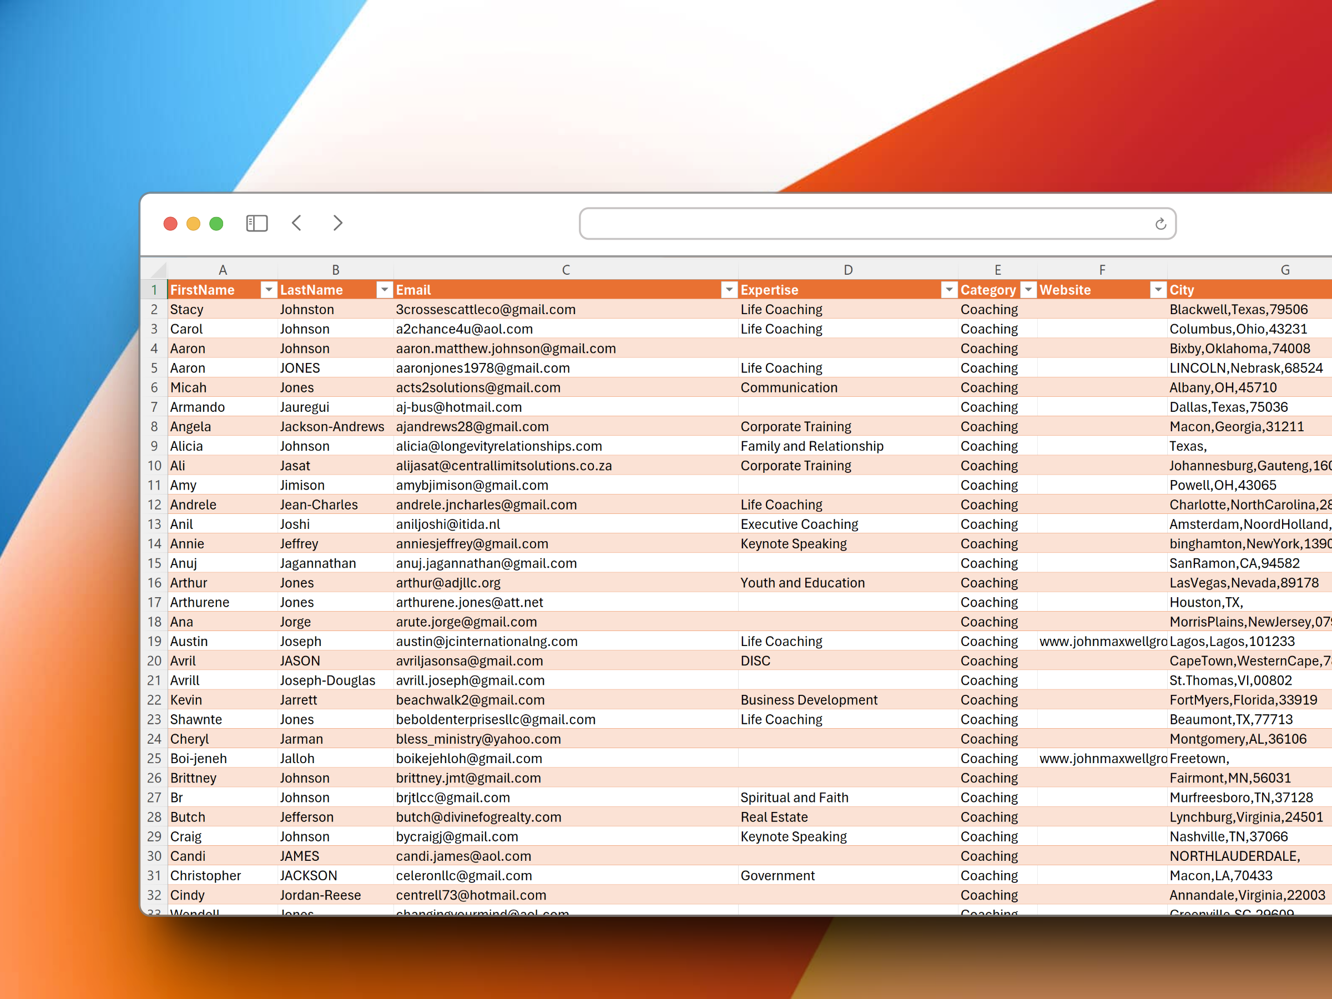Select column C header
Viewport: 1332px width, 999px height.
[566, 270]
